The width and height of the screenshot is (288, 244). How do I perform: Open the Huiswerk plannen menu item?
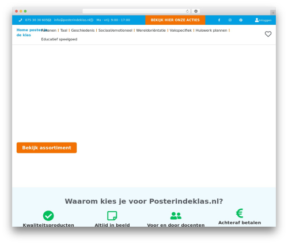(x=211, y=31)
